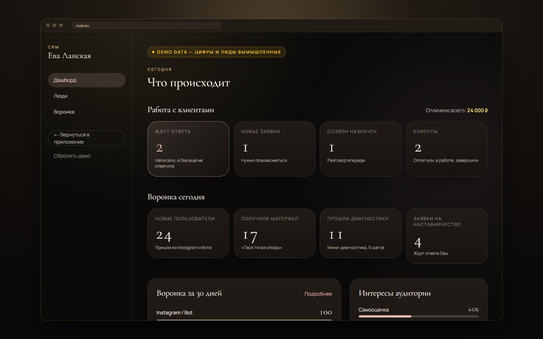This screenshot has width=543, height=339.
Task: Click the Сегодня label above the heading
Action: (x=160, y=69)
